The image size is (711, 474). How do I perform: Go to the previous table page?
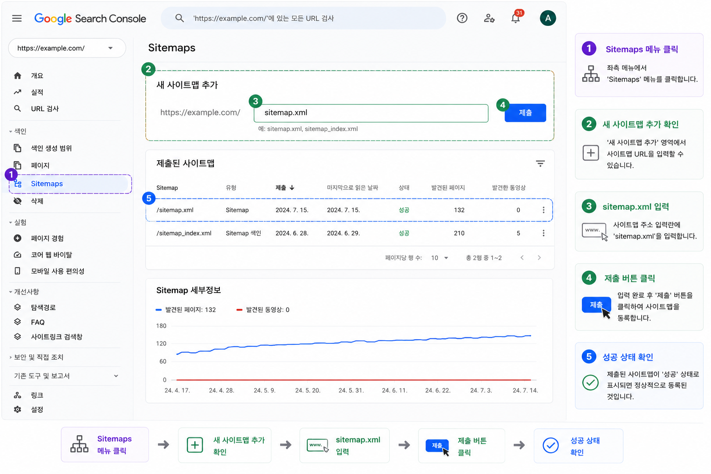click(x=522, y=258)
